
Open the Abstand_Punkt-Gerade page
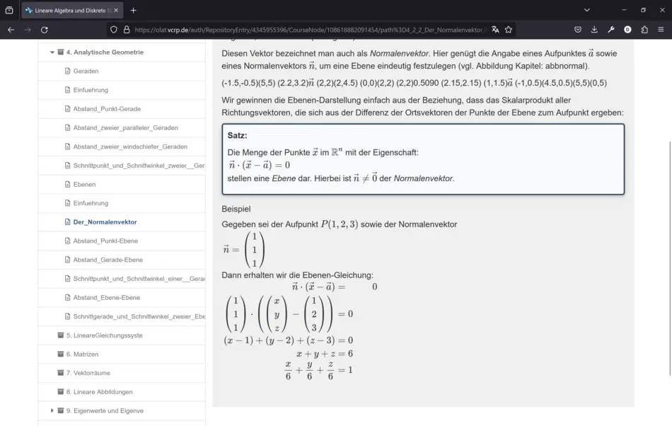coord(107,109)
